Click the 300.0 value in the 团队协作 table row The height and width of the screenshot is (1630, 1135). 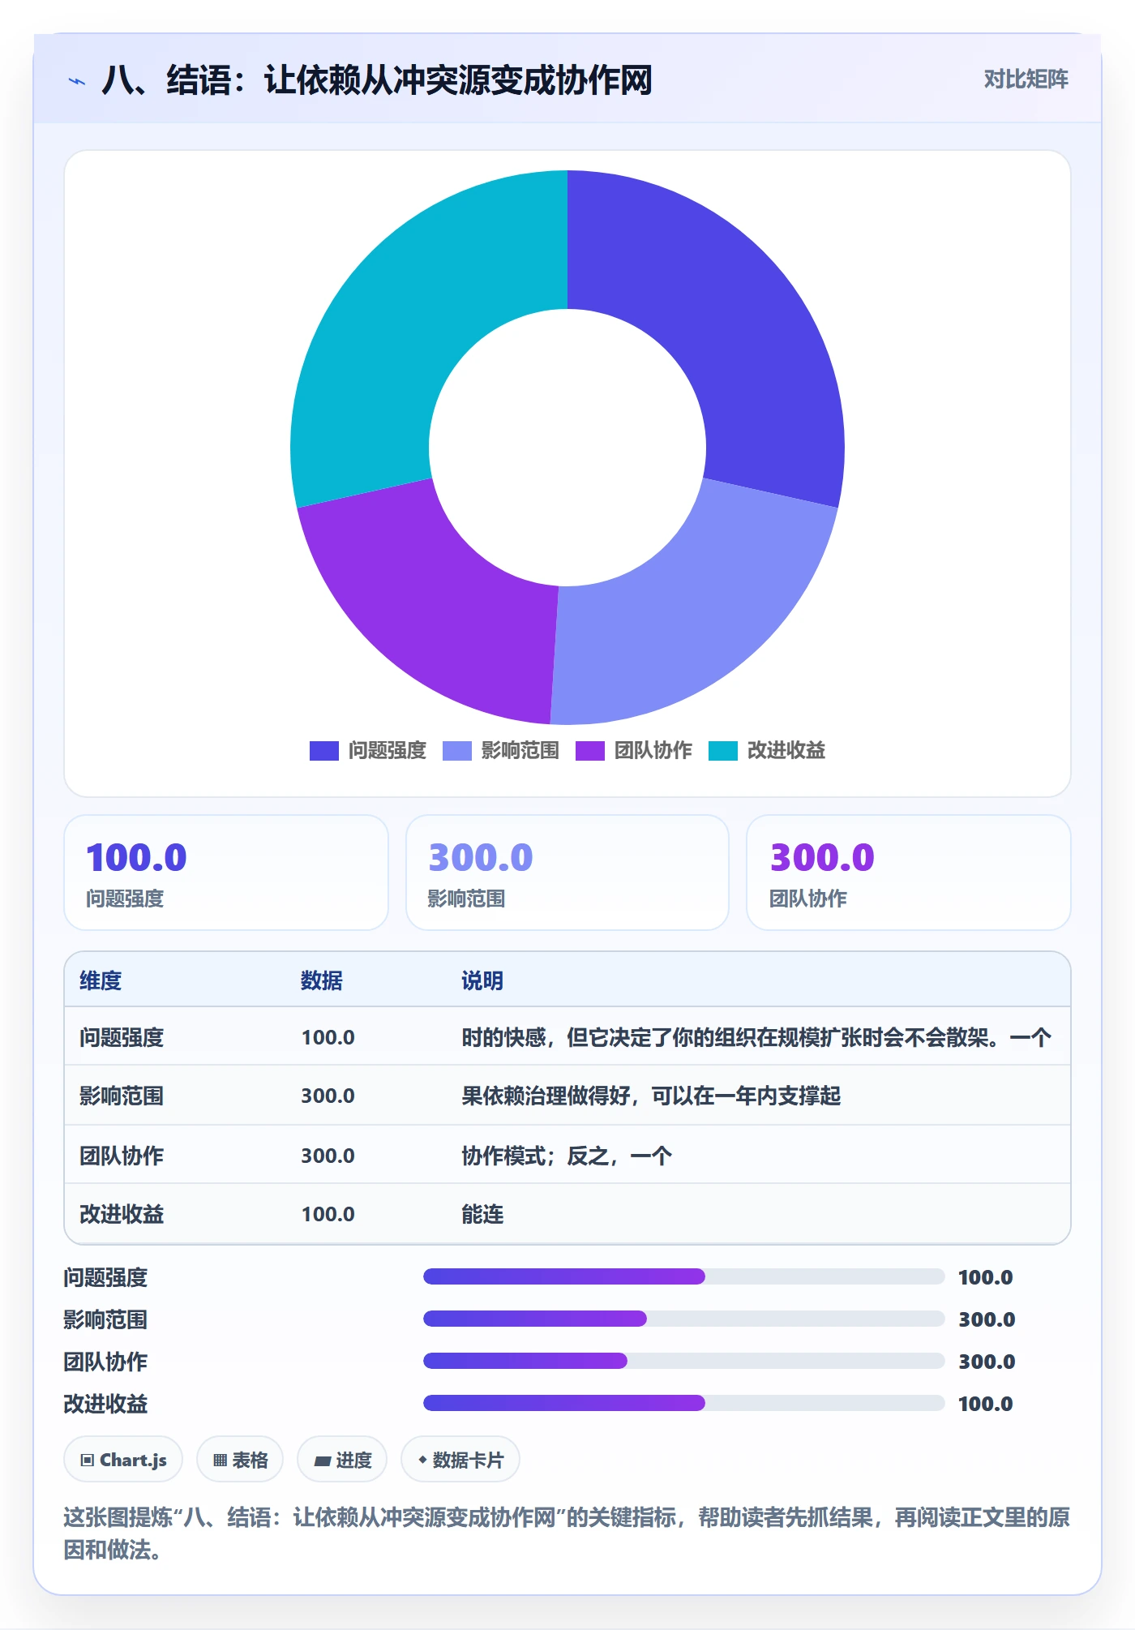point(328,1156)
